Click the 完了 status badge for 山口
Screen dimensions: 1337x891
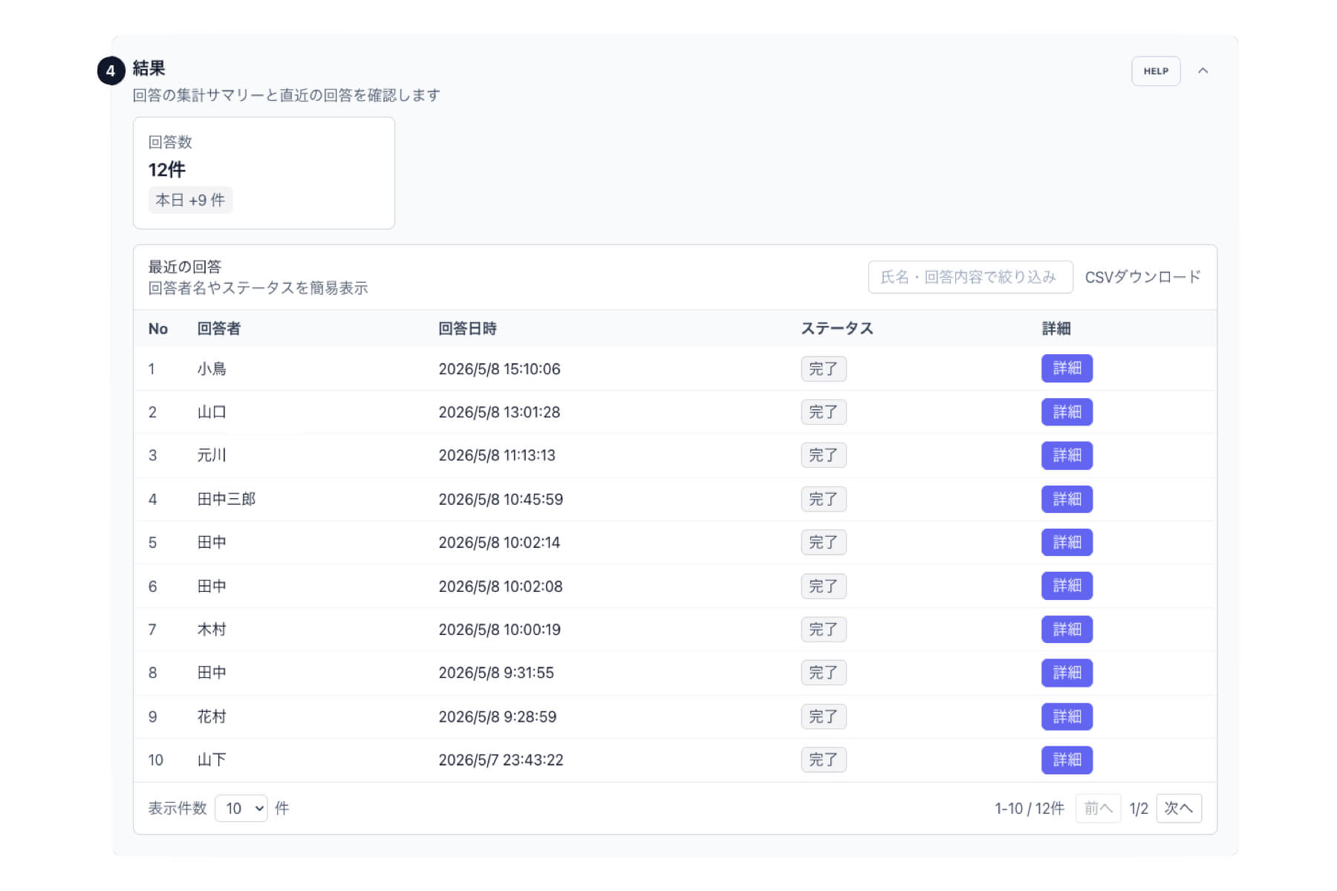pos(823,412)
